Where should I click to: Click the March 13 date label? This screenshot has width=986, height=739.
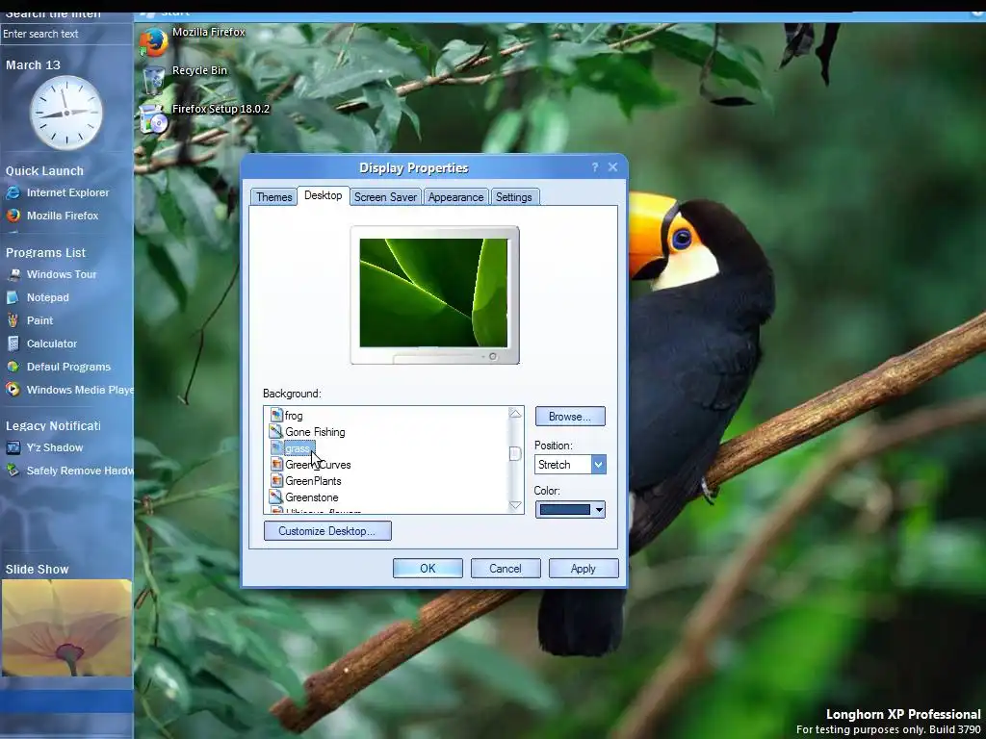point(34,64)
